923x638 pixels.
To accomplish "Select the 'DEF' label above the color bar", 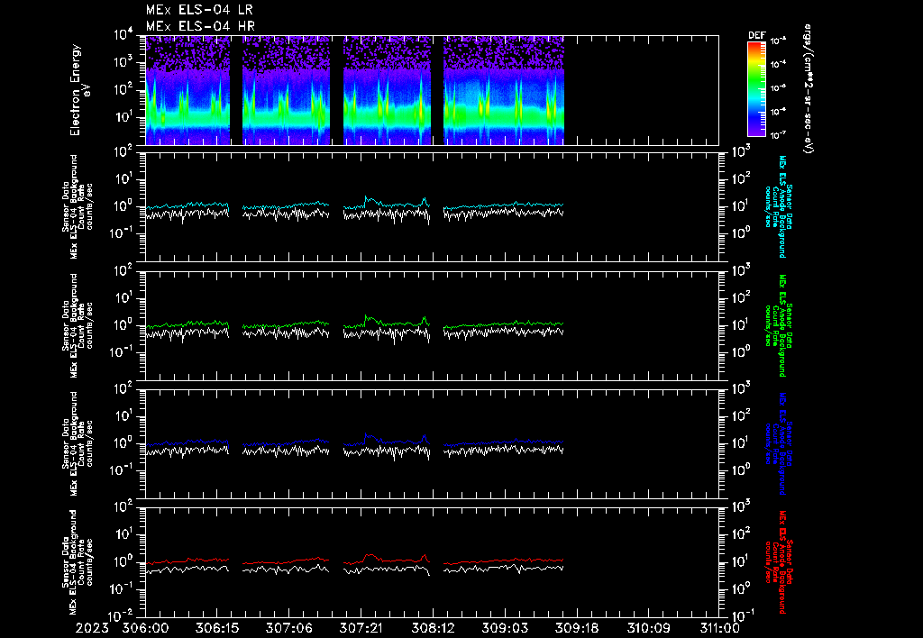I will pos(756,35).
